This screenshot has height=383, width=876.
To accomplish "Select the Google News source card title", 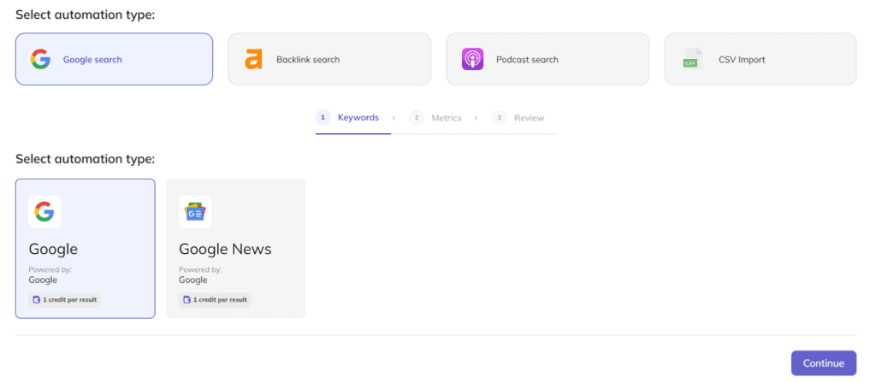I will [x=225, y=249].
